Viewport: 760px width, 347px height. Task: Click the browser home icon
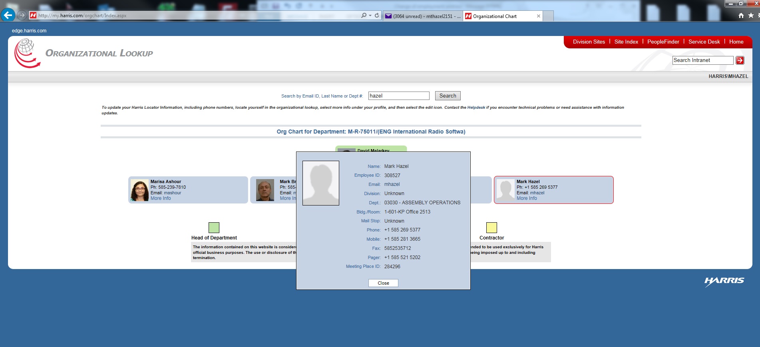[741, 16]
